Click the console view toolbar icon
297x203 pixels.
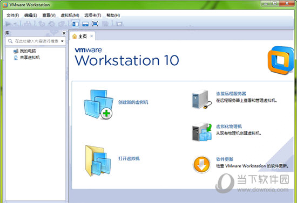coord(119,24)
